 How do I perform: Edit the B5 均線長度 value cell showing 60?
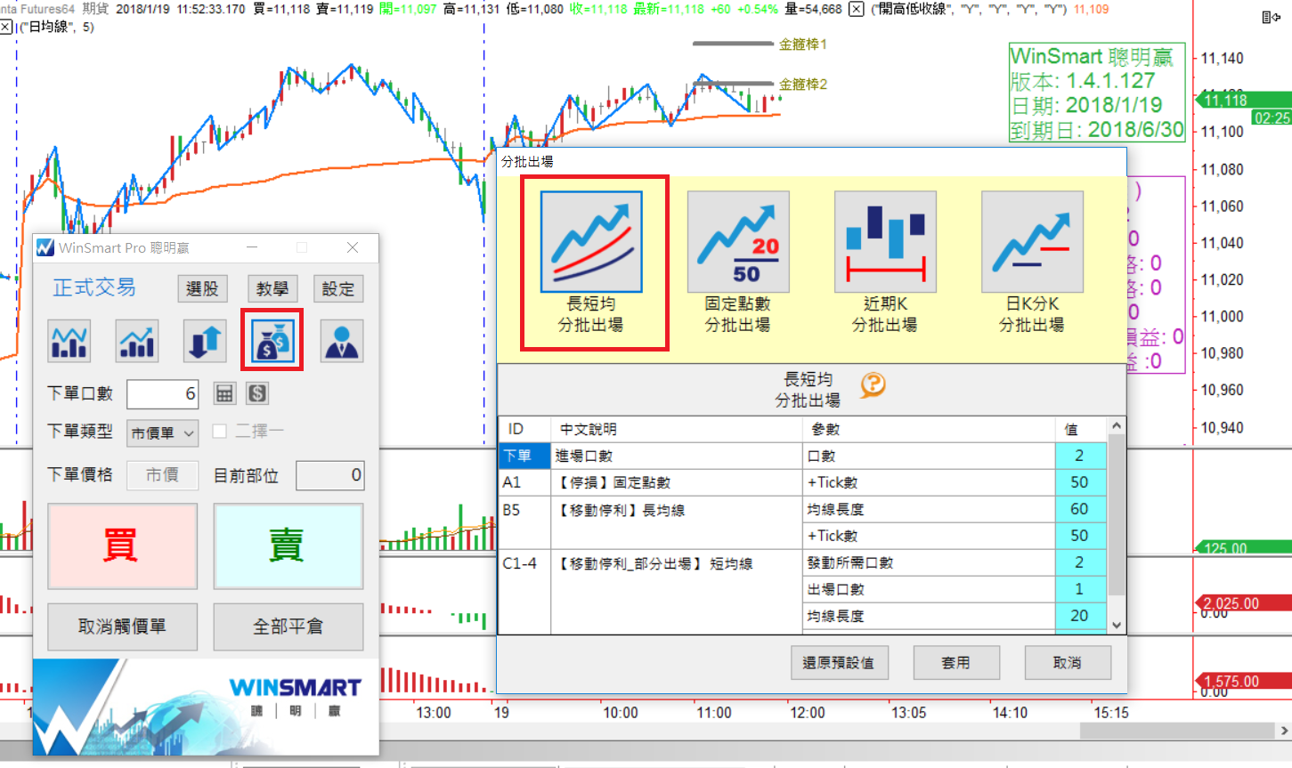click(x=1080, y=509)
